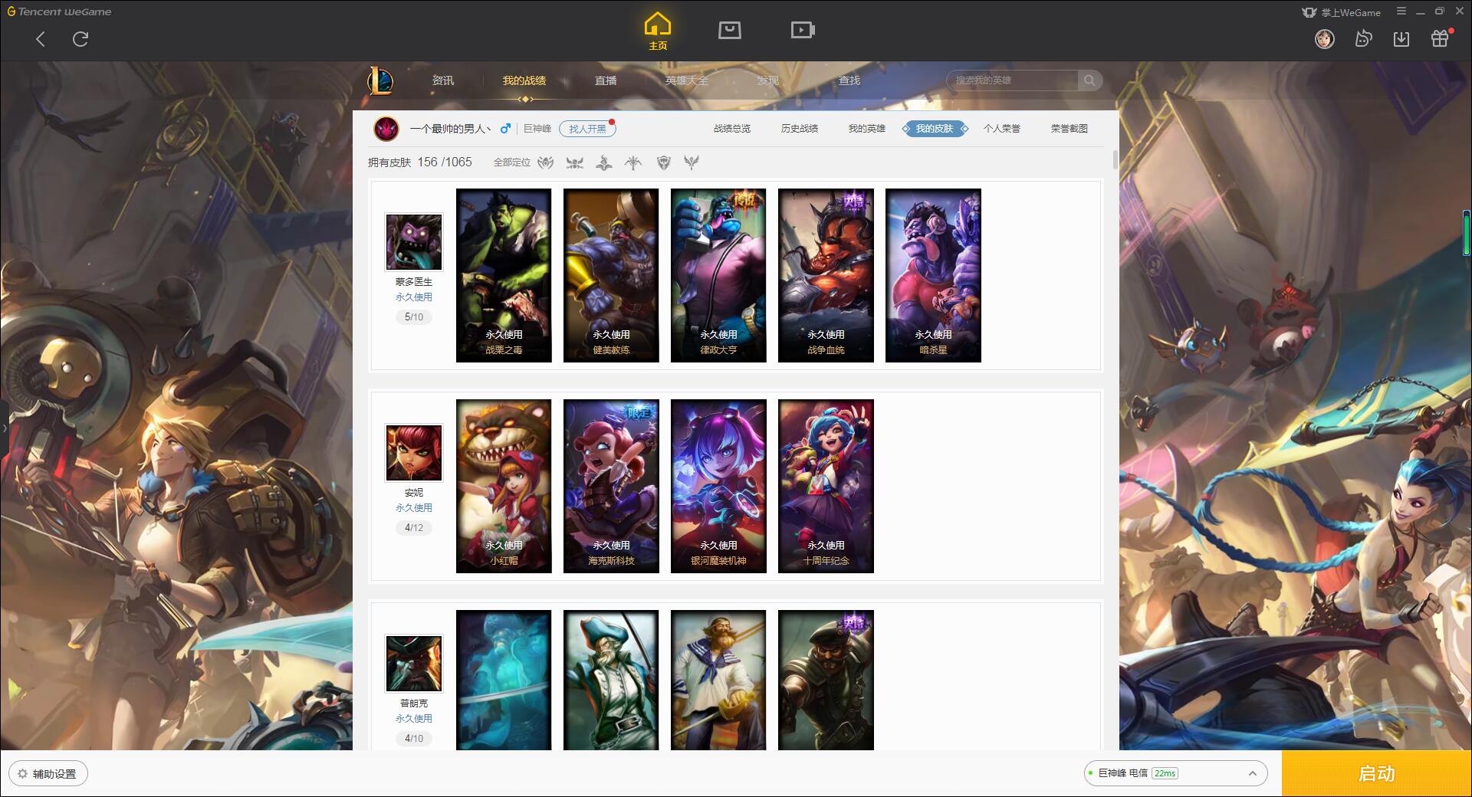The height and width of the screenshot is (797, 1472).
Task: Open 辅助设置 settings button
Action: 48,774
